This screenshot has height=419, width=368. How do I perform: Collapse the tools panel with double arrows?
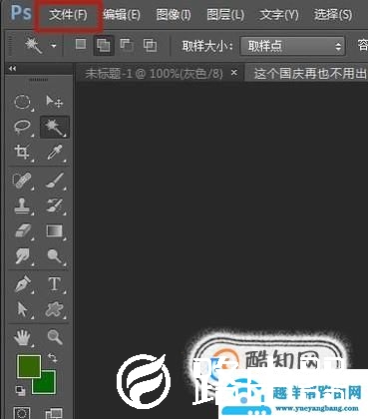coord(13,69)
